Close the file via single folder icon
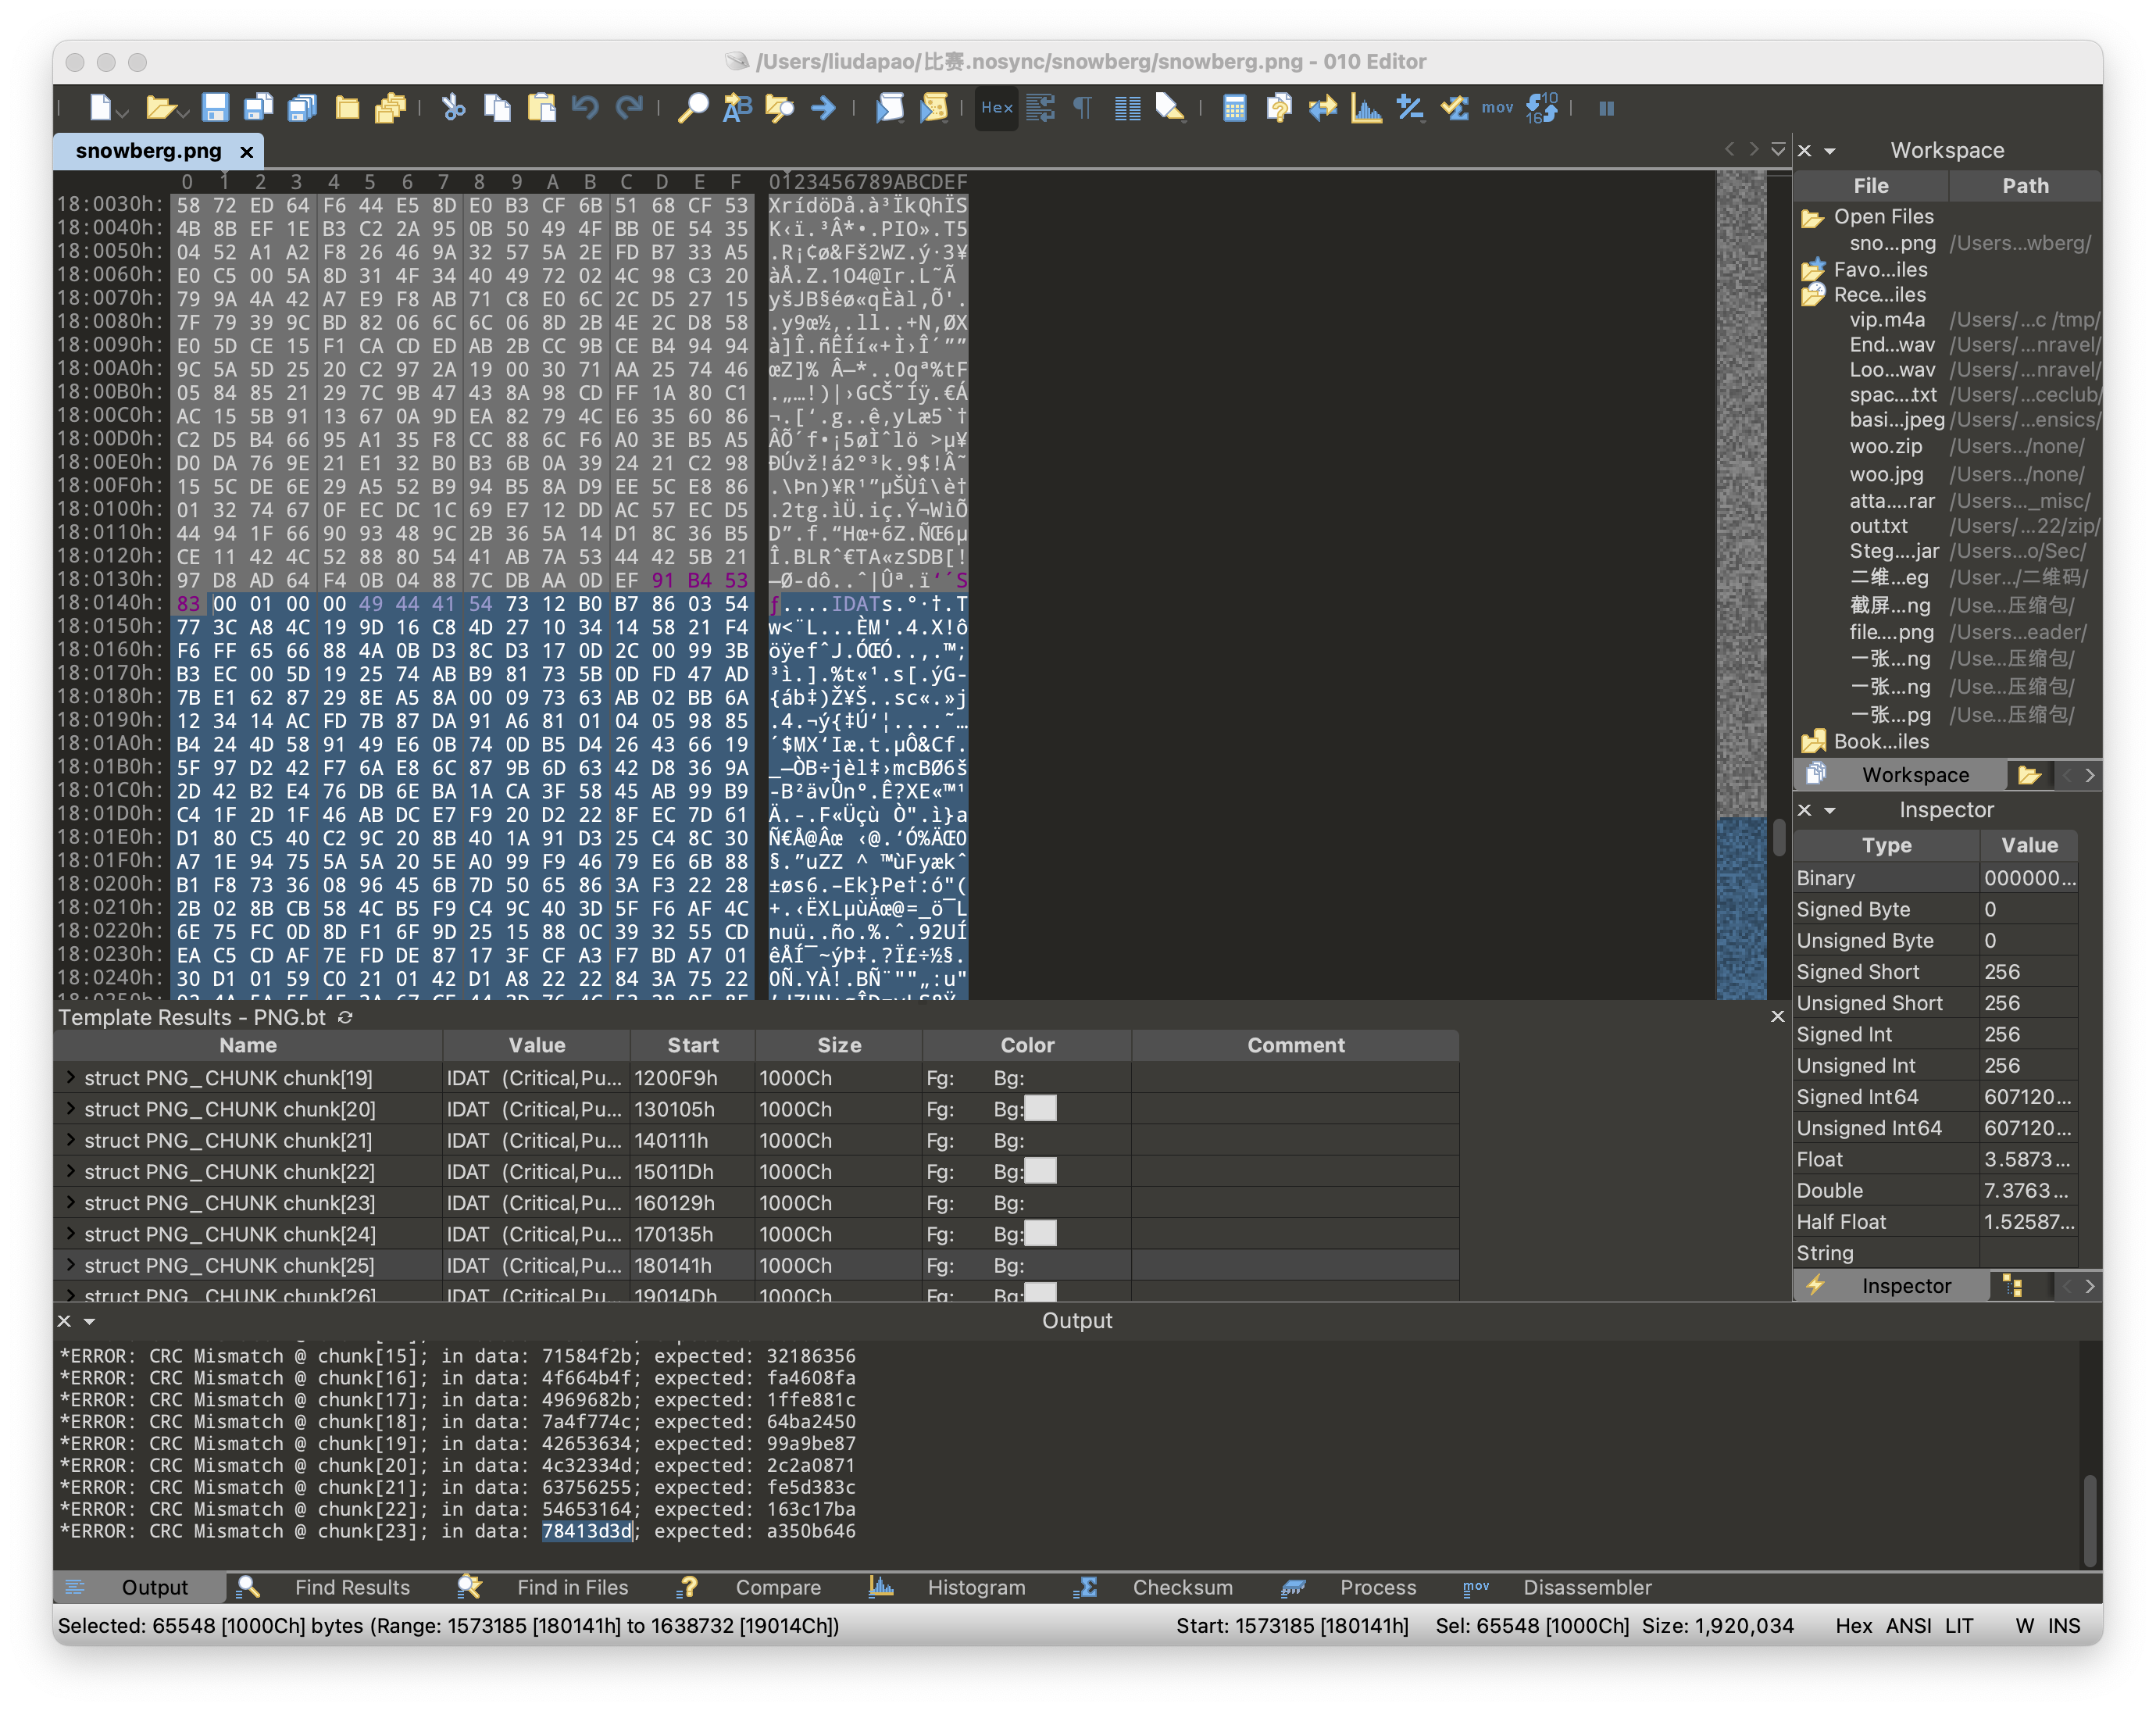The image size is (2156, 1711). click(347, 107)
